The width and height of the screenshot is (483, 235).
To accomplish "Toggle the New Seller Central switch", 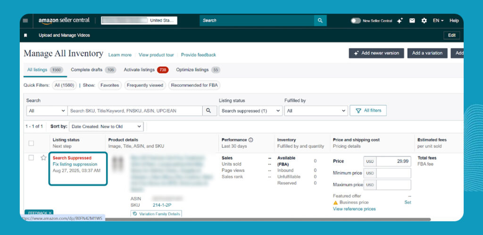I will pos(356,21).
